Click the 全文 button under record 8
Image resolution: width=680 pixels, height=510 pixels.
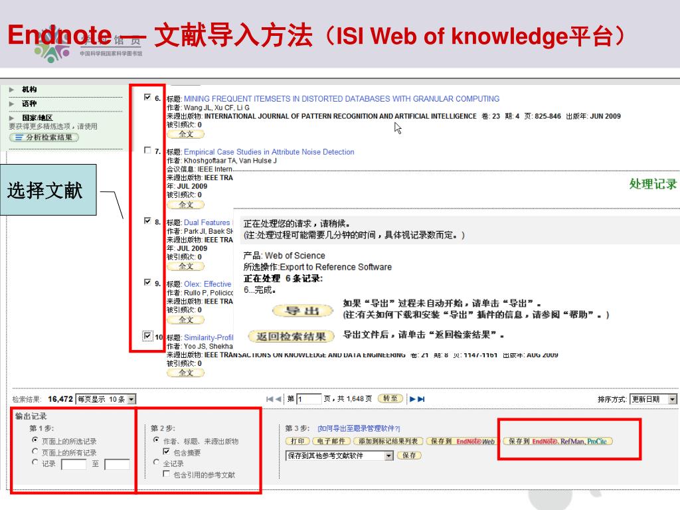point(186,266)
